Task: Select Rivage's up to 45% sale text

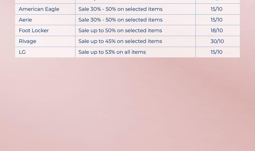Action: click(x=120, y=41)
